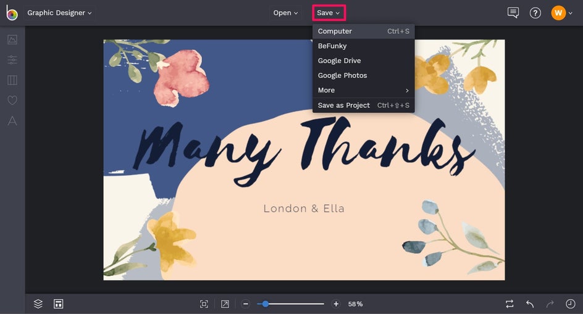Image resolution: width=583 pixels, height=314 pixels.
Task: Click the flip/swap arrows icon
Action: (x=510, y=304)
